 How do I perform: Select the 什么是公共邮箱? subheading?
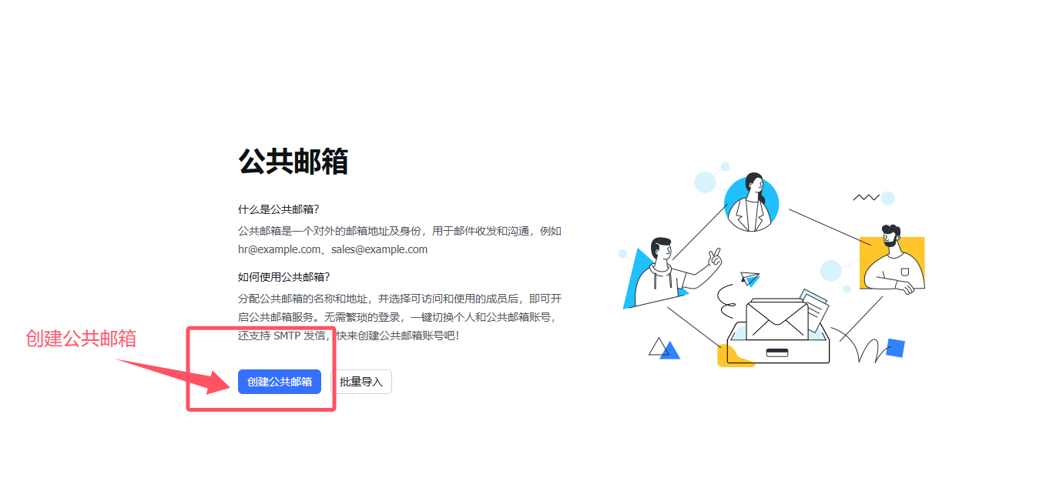coord(279,209)
